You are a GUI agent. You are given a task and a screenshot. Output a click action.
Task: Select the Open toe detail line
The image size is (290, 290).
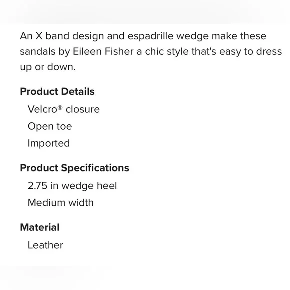(50, 126)
